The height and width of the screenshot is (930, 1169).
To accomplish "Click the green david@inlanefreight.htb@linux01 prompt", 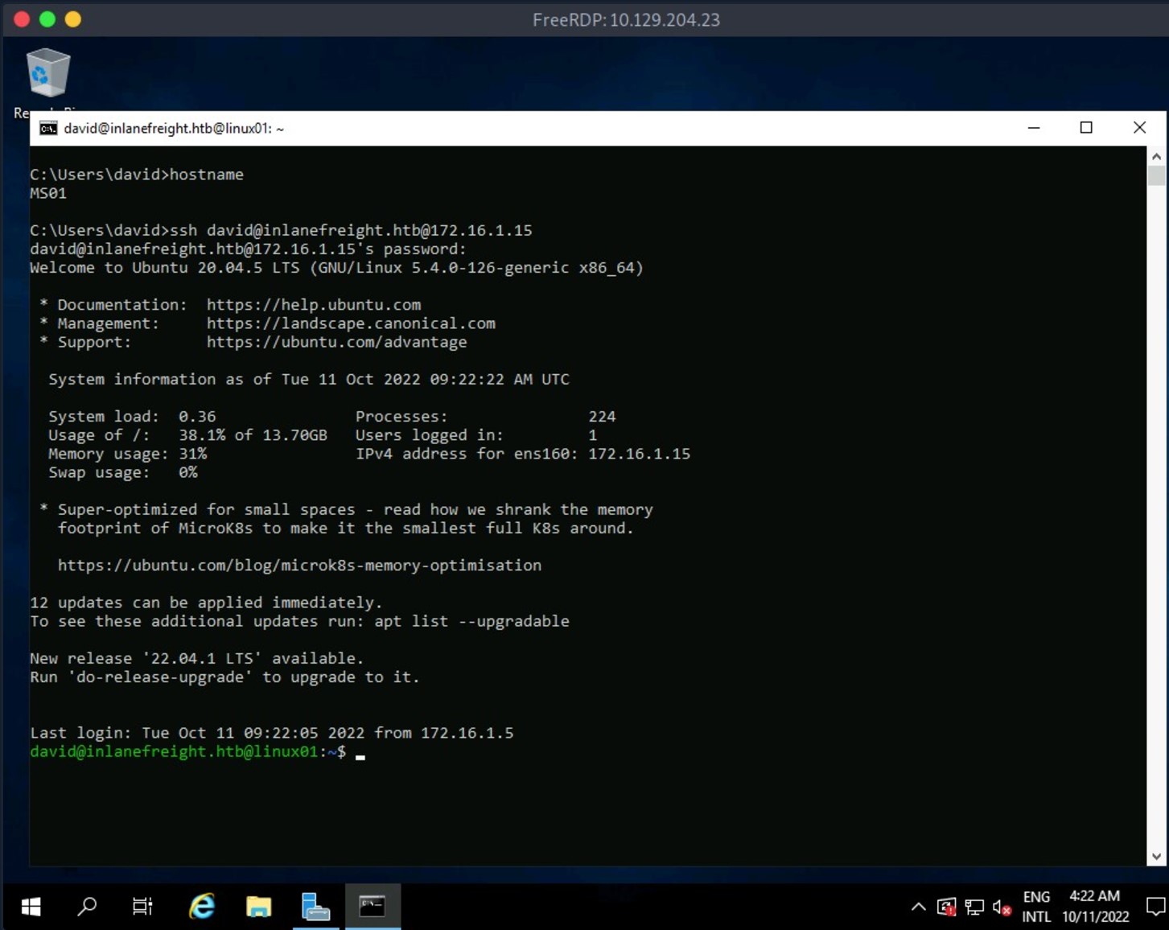I will (x=174, y=752).
